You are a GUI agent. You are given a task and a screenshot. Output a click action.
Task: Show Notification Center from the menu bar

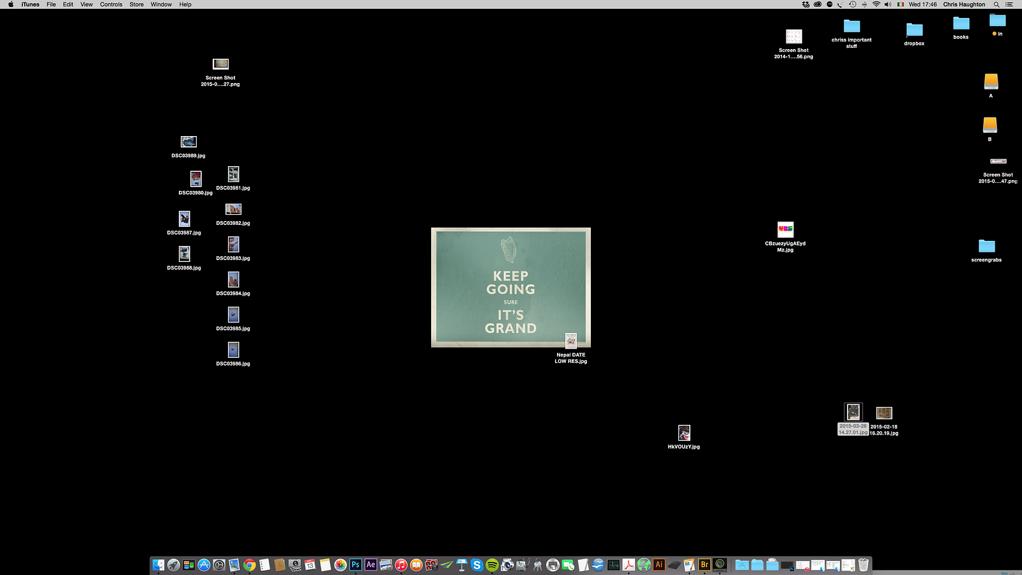[1010, 4]
